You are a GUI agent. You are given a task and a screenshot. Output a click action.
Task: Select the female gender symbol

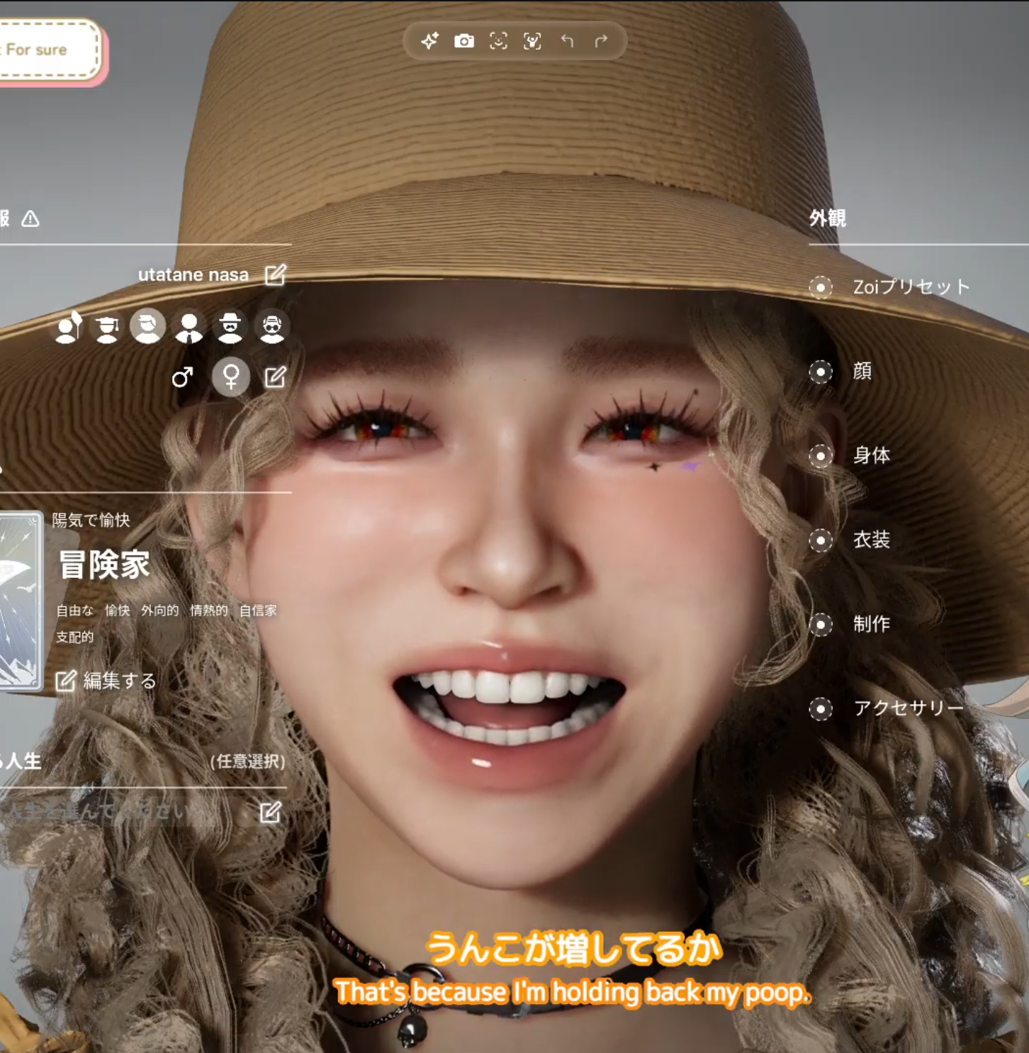point(231,376)
